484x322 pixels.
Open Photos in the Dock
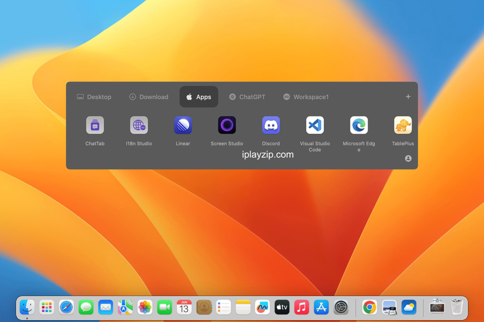pyautogui.click(x=145, y=307)
